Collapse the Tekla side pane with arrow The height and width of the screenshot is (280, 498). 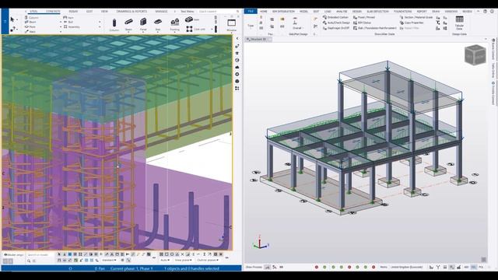point(237,38)
